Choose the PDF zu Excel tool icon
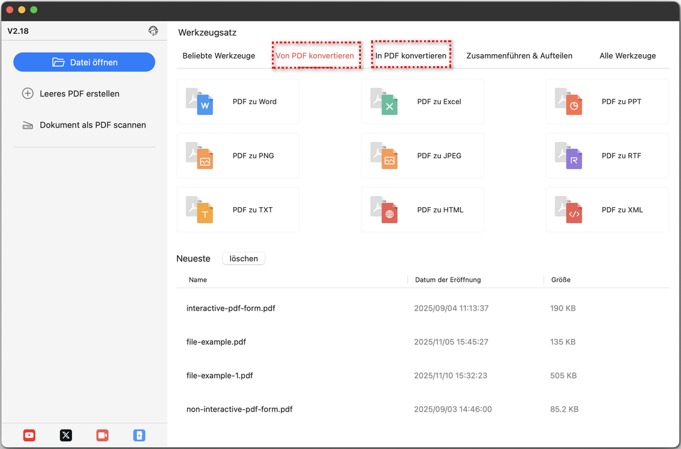681x449 pixels. point(384,102)
